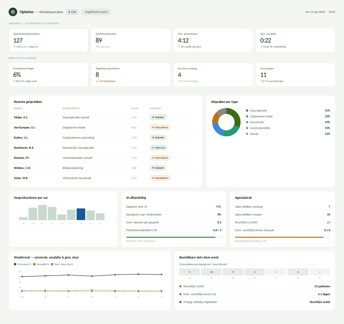Click Geboekt badge in Wolters row

[x=158, y=168]
